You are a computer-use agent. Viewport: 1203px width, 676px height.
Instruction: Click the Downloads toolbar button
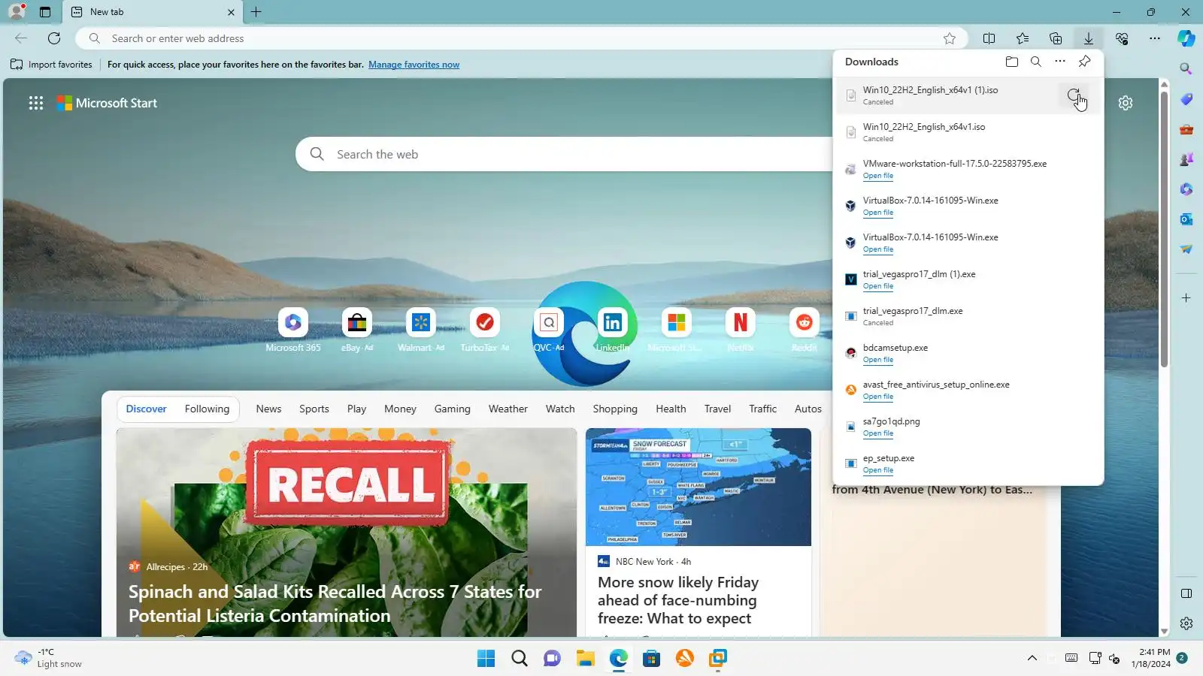(1089, 38)
